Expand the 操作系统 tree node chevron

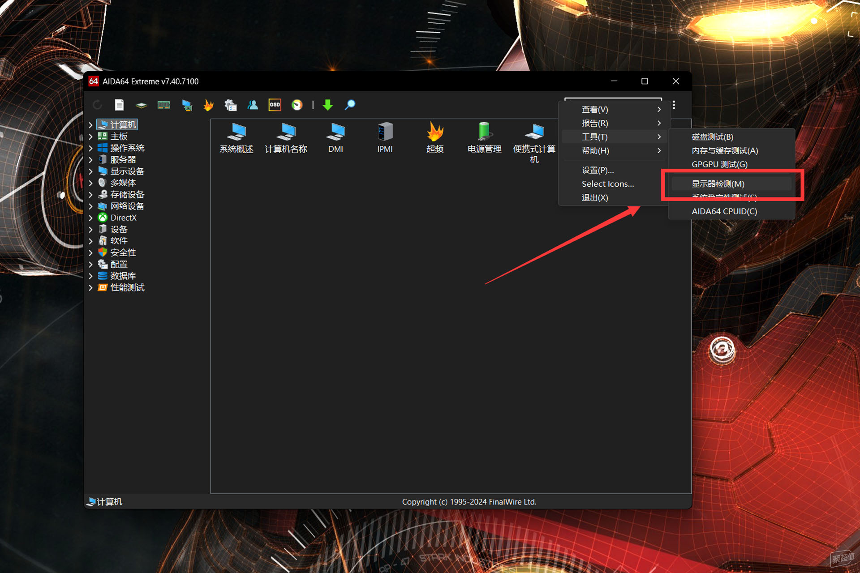click(x=90, y=148)
